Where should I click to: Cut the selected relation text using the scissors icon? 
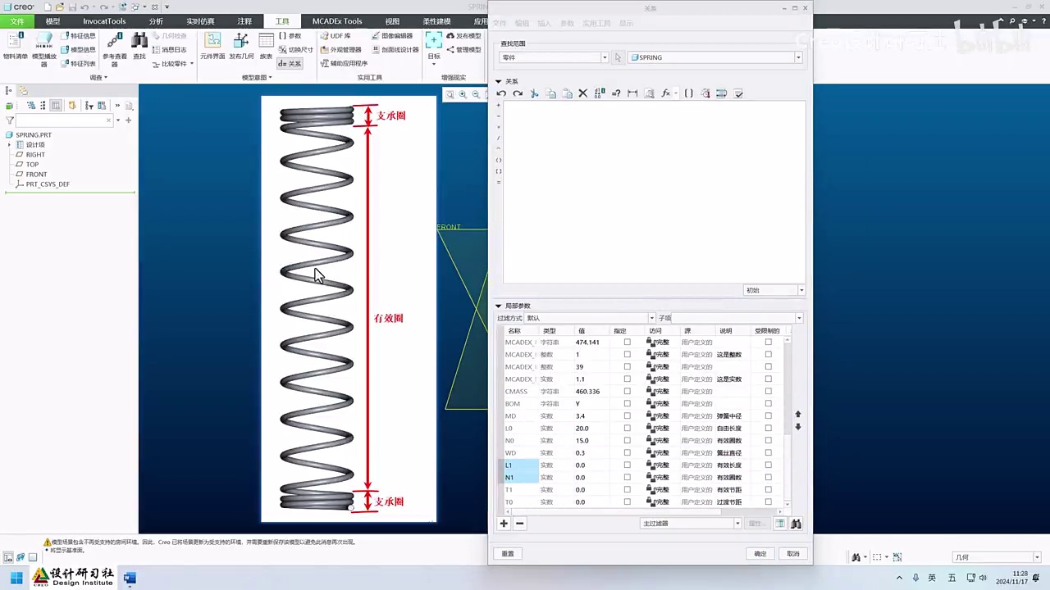(534, 93)
